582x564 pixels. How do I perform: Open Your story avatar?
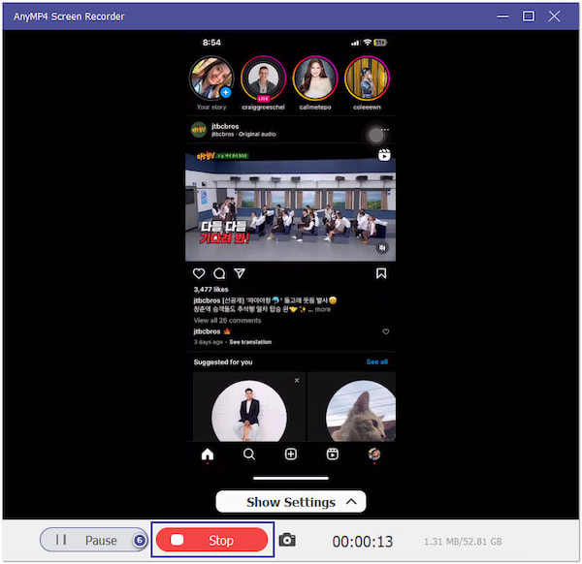(211, 78)
